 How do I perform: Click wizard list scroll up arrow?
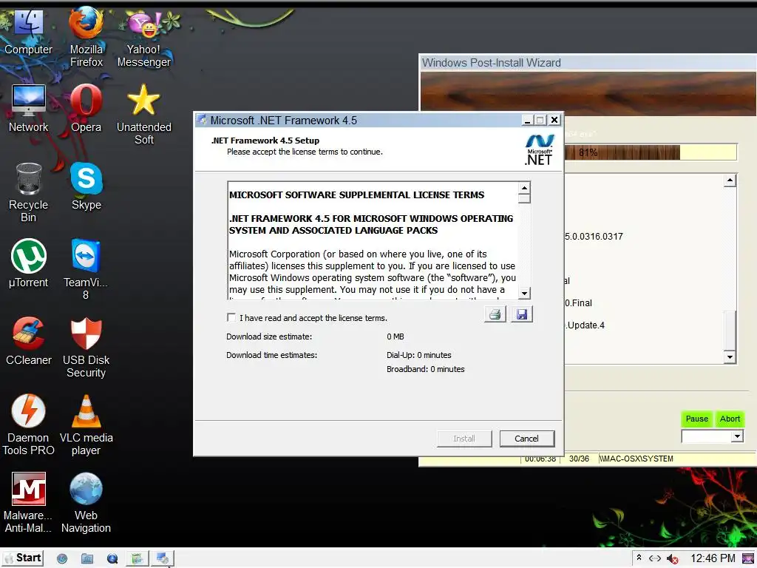coord(730,180)
